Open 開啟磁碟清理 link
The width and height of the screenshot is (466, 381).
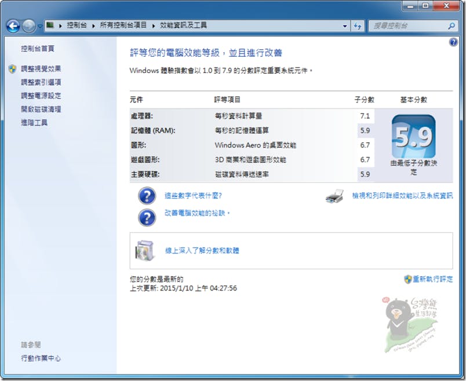pos(41,109)
